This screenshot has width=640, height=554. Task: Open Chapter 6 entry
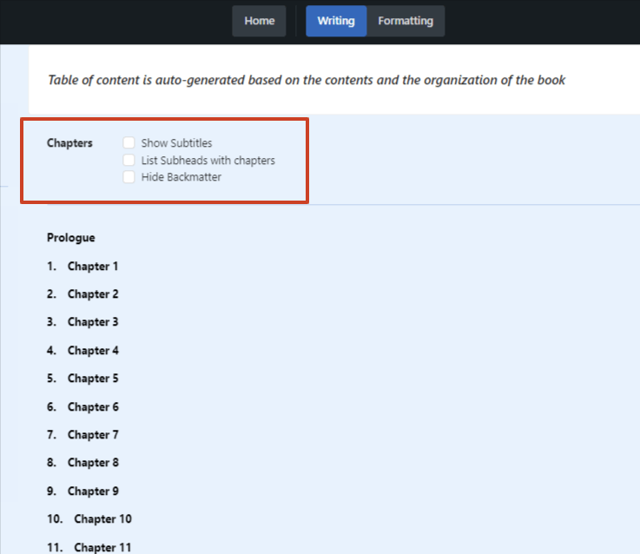click(x=93, y=407)
